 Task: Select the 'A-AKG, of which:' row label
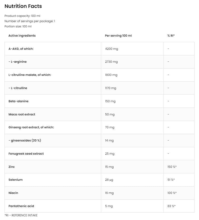tap(21, 49)
